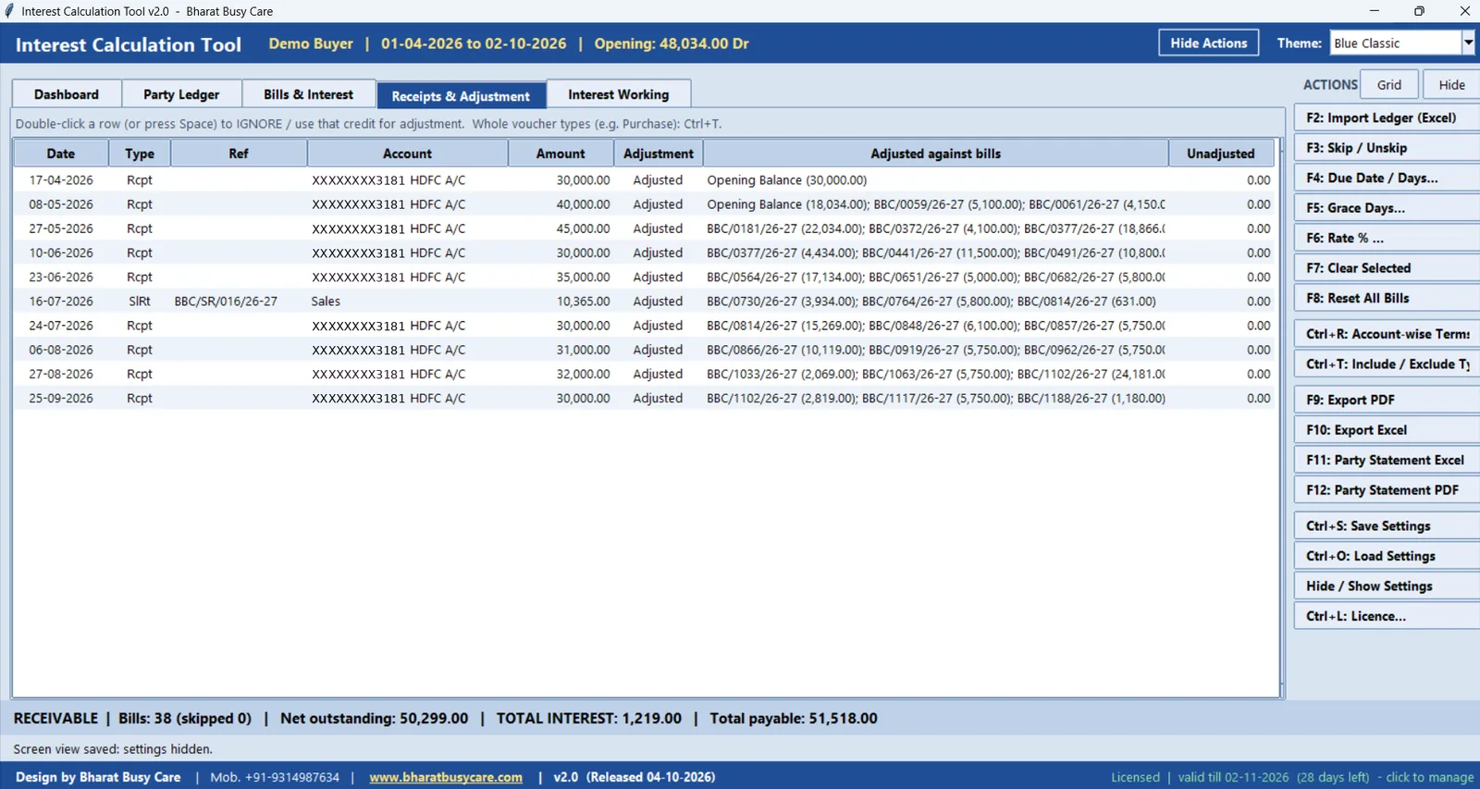1480x789 pixels.
Task: Open F4: Due Date / Days
Action: [1387, 179]
